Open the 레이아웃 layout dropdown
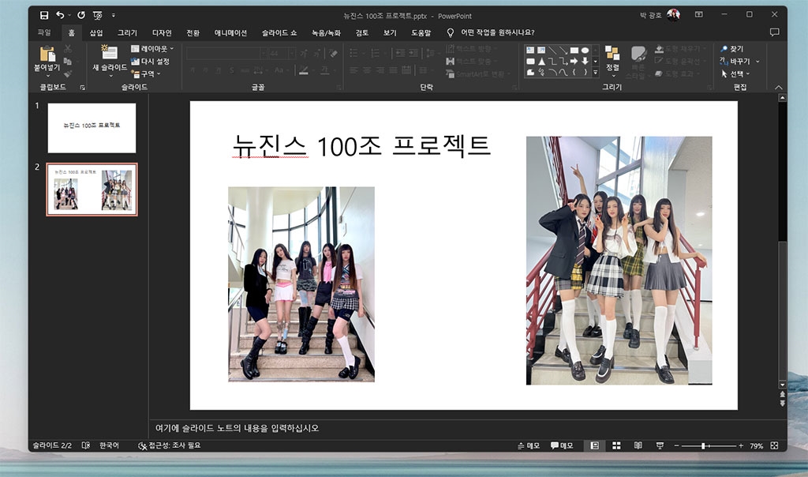Screen dimensions: 808x477 pyautogui.click(x=152, y=48)
